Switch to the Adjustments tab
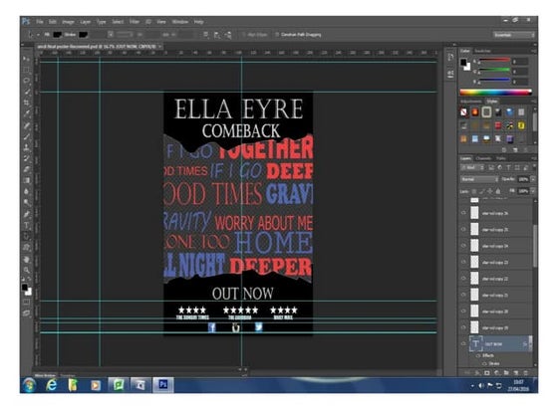The image size is (558, 418). 471,102
